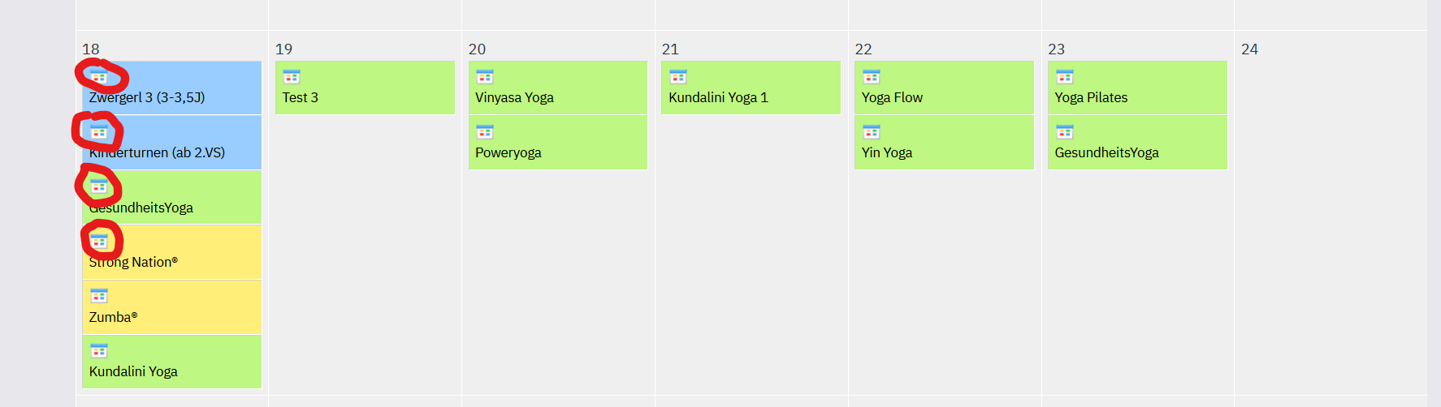Open Kundalini Yoga event on day 18
The image size is (1441, 407).
(133, 371)
